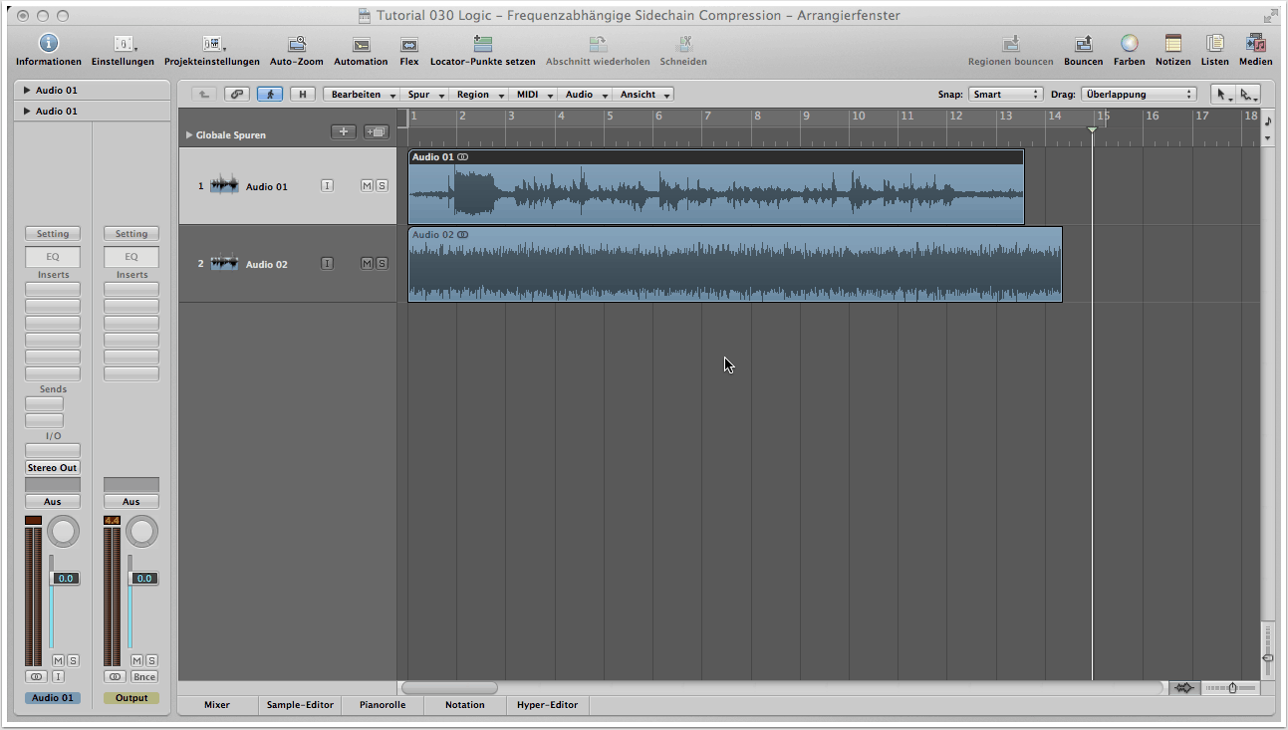This screenshot has width=1288, height=730.
Task: Open the Informationen inspector icon
Action: [48, 44]
